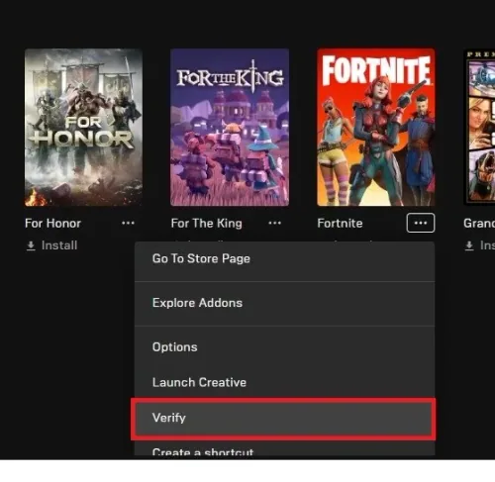Select the Fortnite cover thumbnail

[x=376, y=128]
